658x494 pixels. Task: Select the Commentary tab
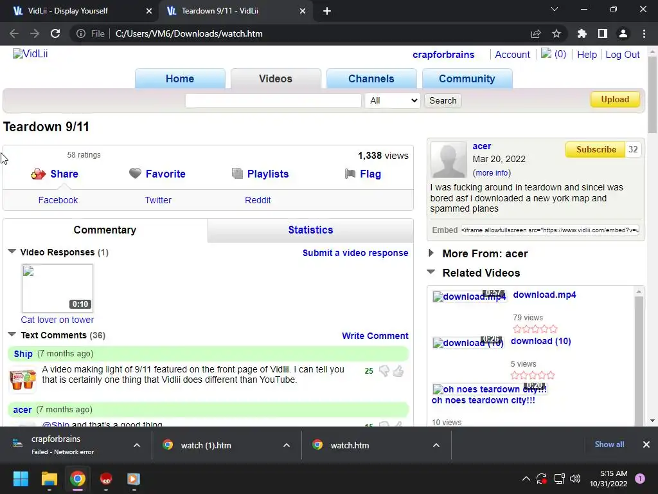tap(105, 230)
